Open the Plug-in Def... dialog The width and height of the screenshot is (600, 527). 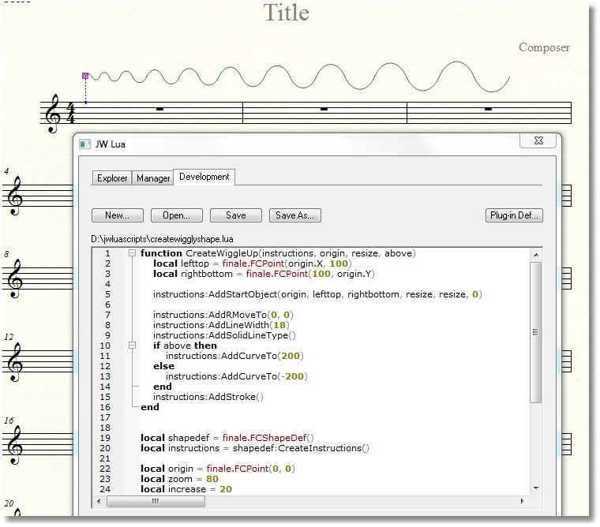pos(514,215)
